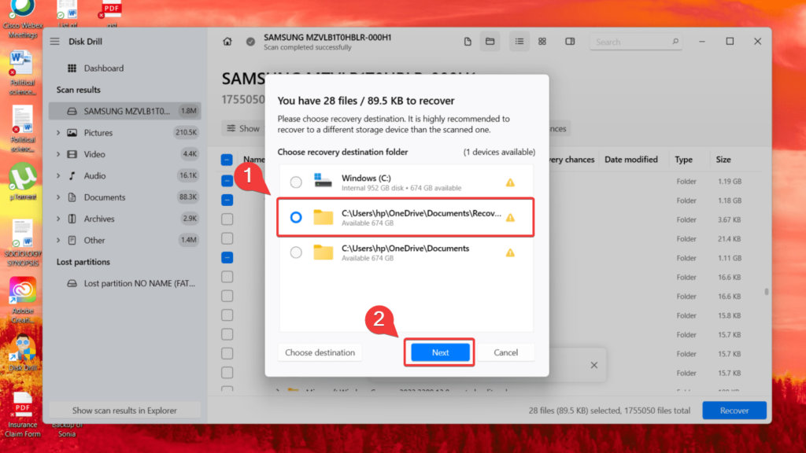806x453 pixels.
Task: Select list view layout icon
Action: click(x=519, y=42)
